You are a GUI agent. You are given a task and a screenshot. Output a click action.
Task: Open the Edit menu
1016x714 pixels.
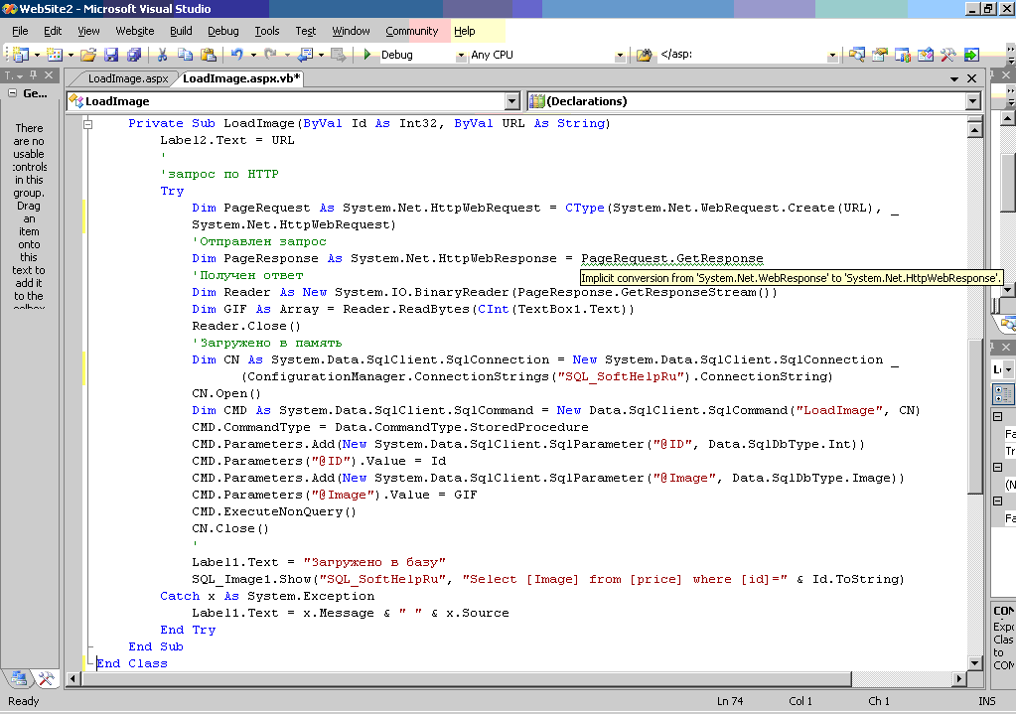53,31
